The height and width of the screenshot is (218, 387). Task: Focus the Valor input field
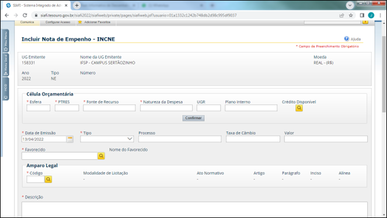pyautogui.click(x=326, y=139)
